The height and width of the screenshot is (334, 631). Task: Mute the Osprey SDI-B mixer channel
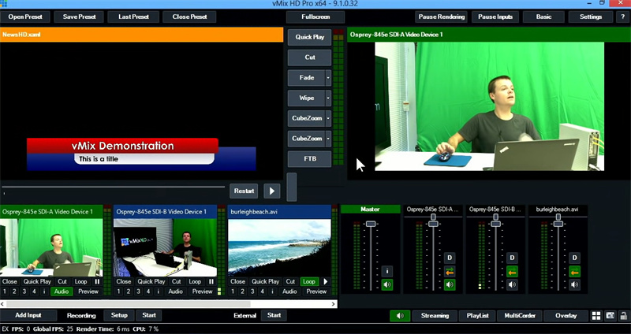click(512, 285)
